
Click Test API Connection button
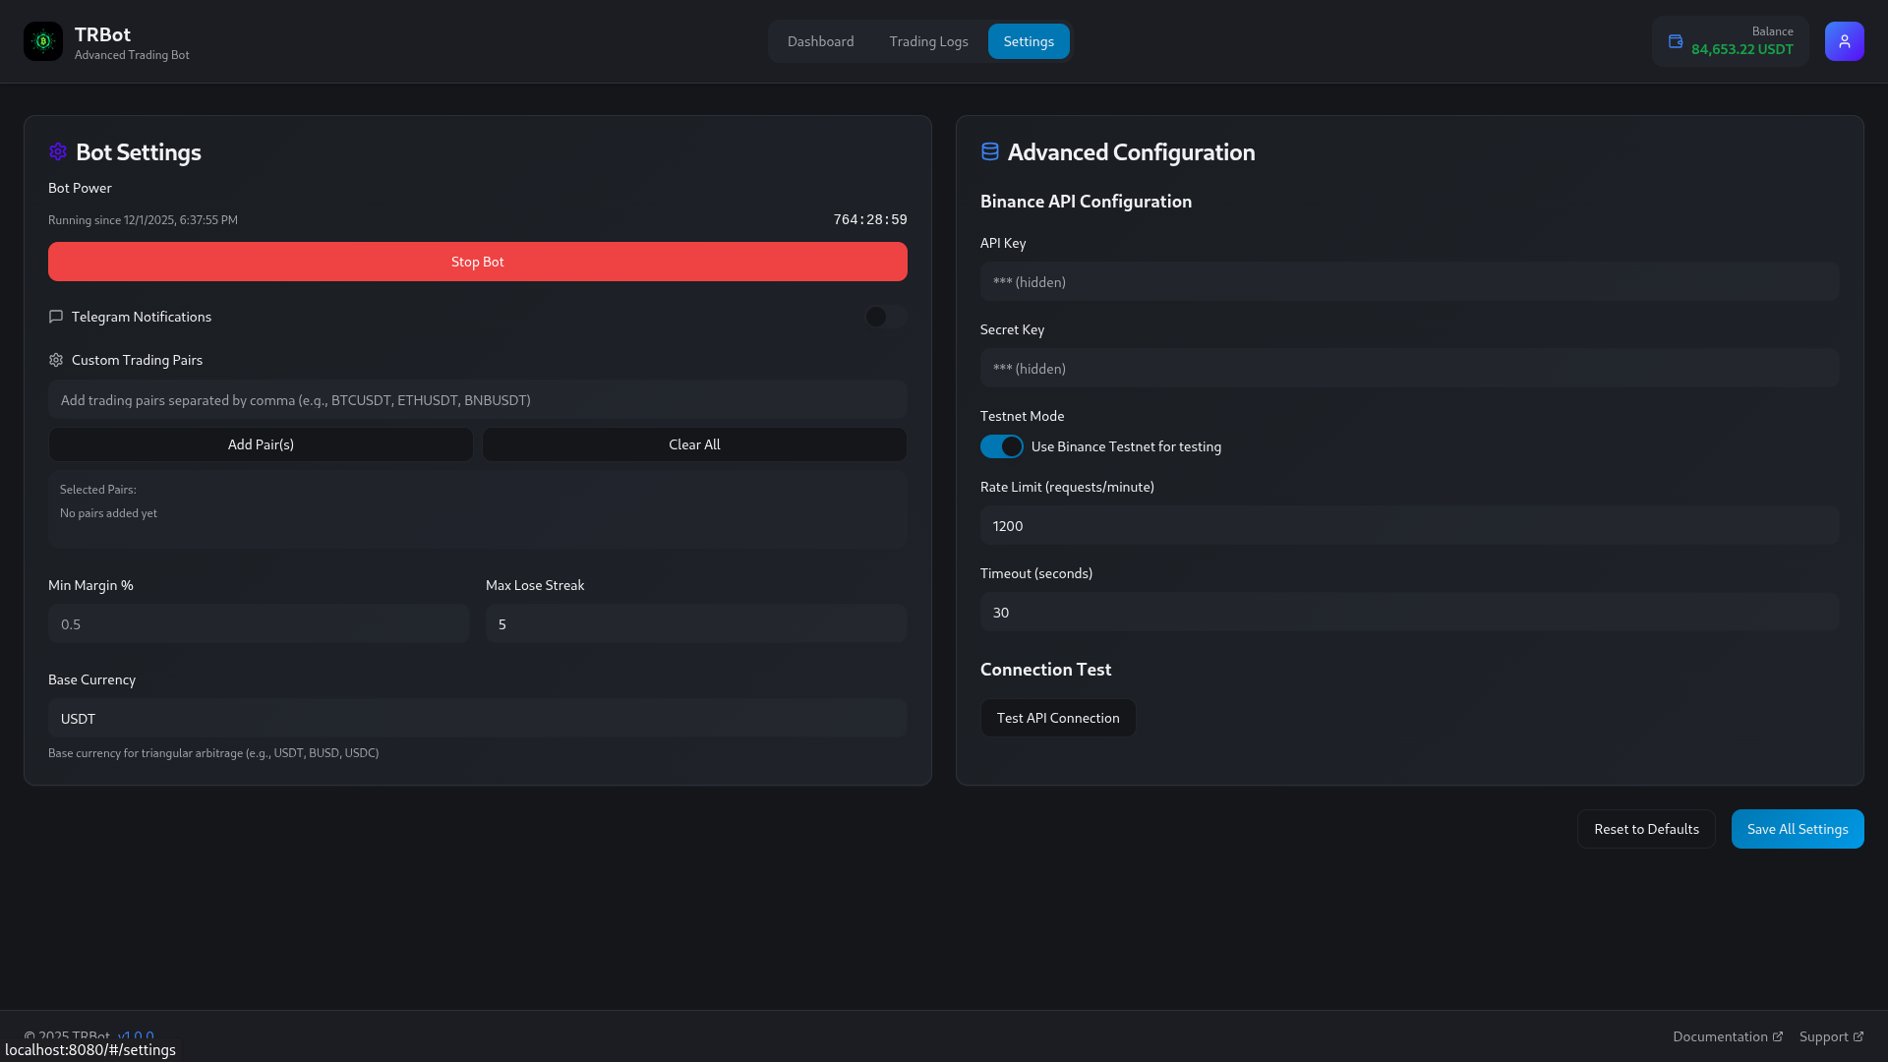click(x=1057, y=718)
